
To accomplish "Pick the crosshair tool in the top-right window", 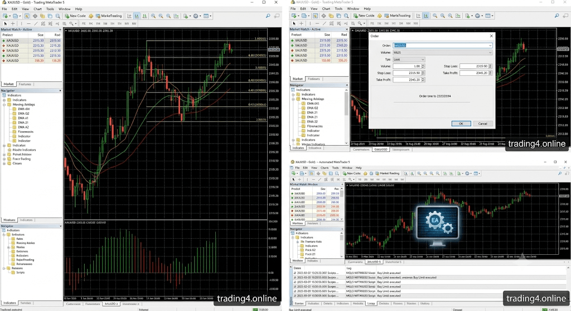I will (x=302, y=23).
